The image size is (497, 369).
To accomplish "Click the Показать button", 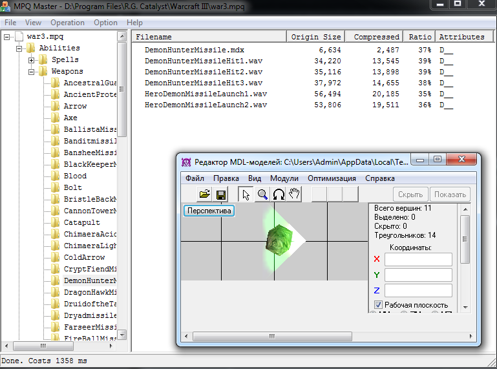I will (x=450, y=195).
